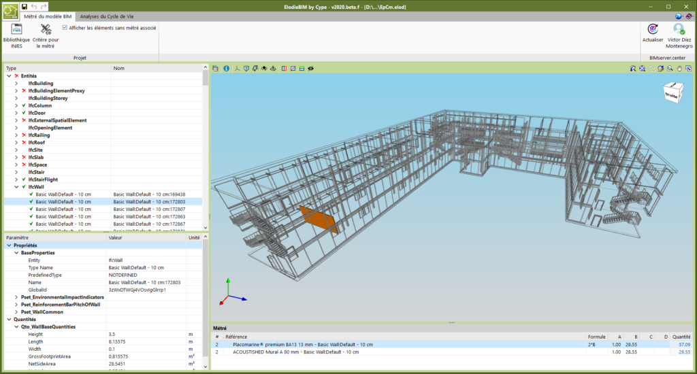Select wall row 172803
The height and width of the screenshot is (374, 697).
(x=103, y=202)
